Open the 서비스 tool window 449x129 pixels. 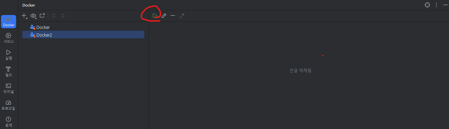coord(9,38)
